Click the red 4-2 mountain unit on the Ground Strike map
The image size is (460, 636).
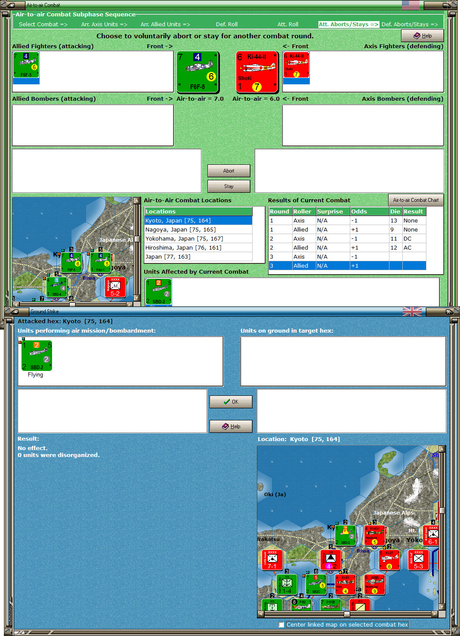click(x=331, y=560)
